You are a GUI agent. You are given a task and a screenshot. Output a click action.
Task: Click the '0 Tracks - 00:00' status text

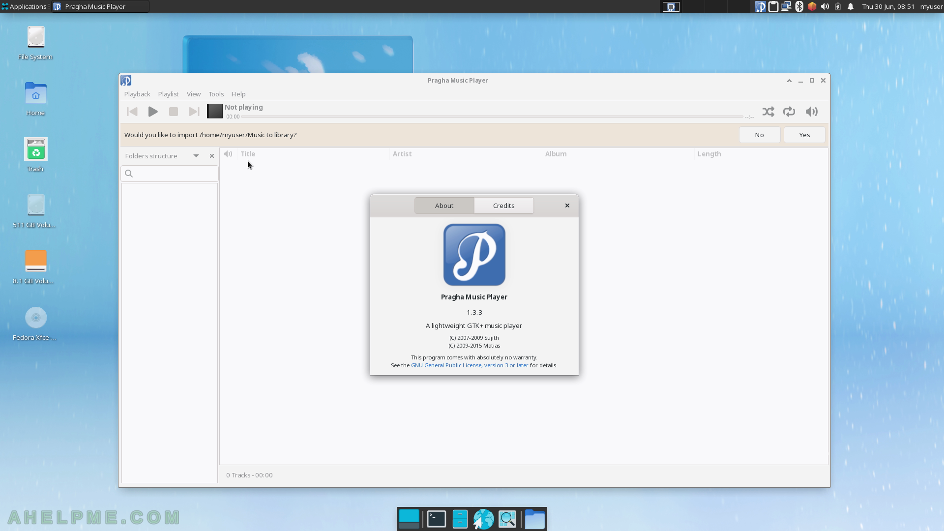[x=249, y=475]
